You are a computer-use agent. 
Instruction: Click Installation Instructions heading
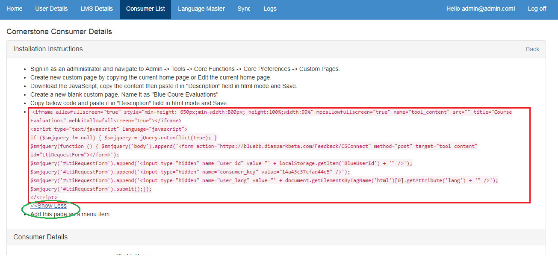click(x=48, y=49)
